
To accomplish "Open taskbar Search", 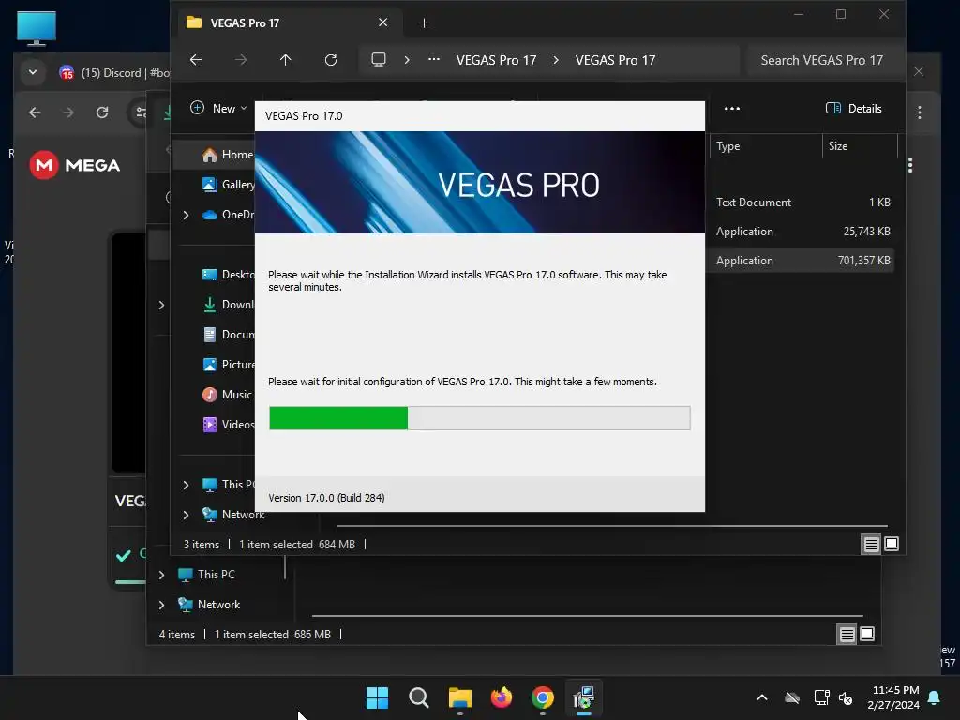I will point(419,697).
